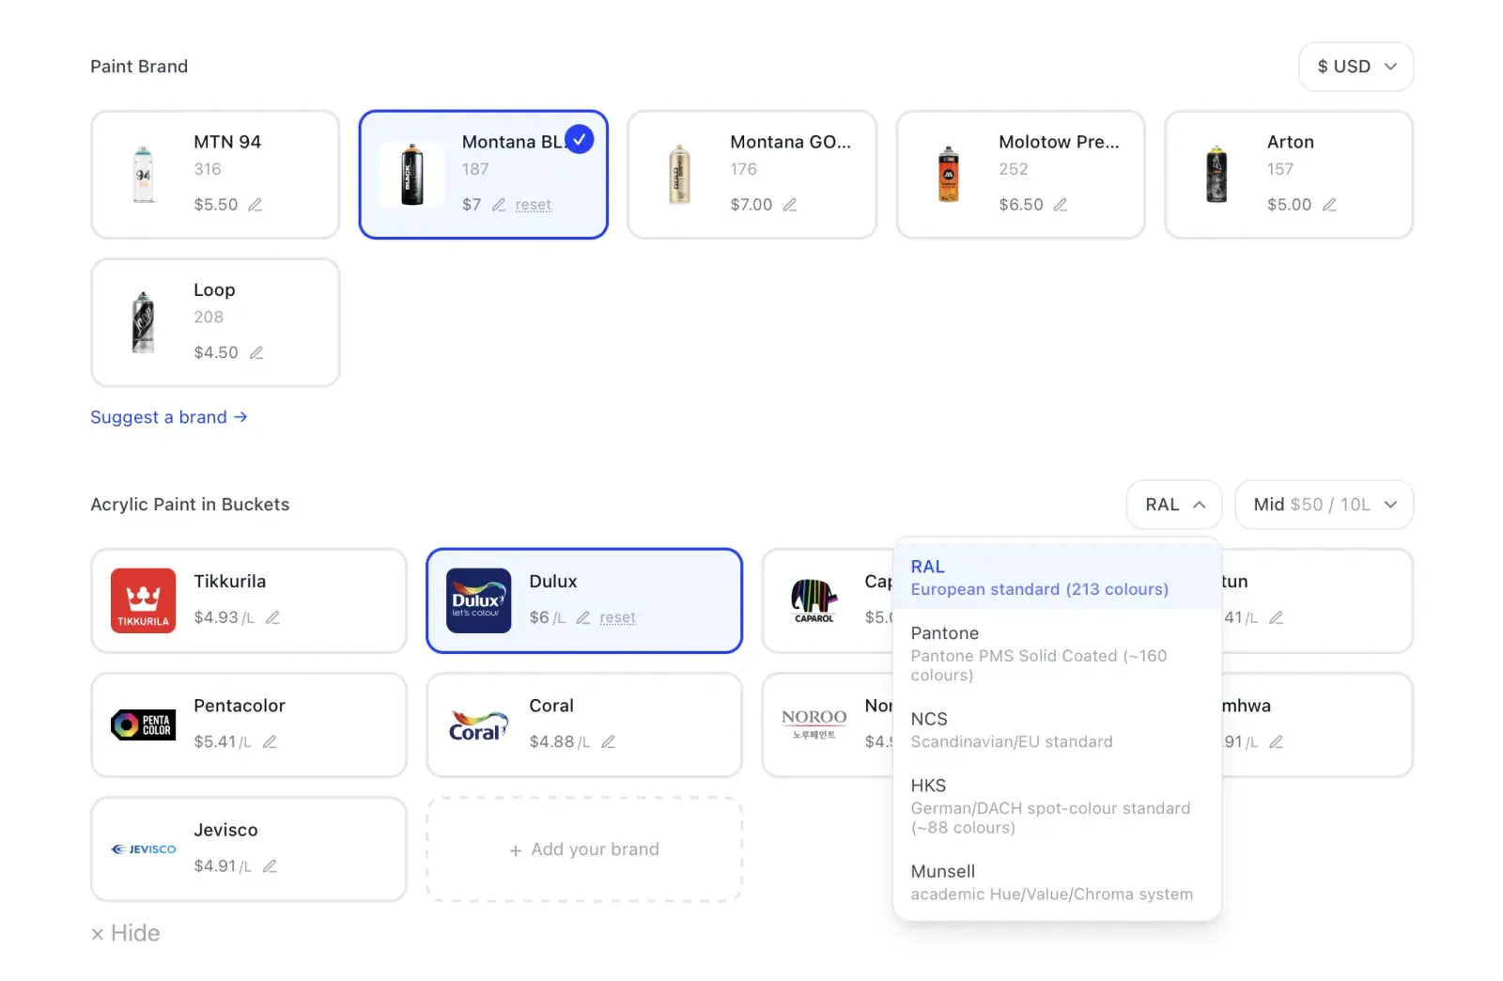The height and width of the screenshot is (981, 1503).
Task: Choose RAL European standard option
Action: tap(1058, 577)
